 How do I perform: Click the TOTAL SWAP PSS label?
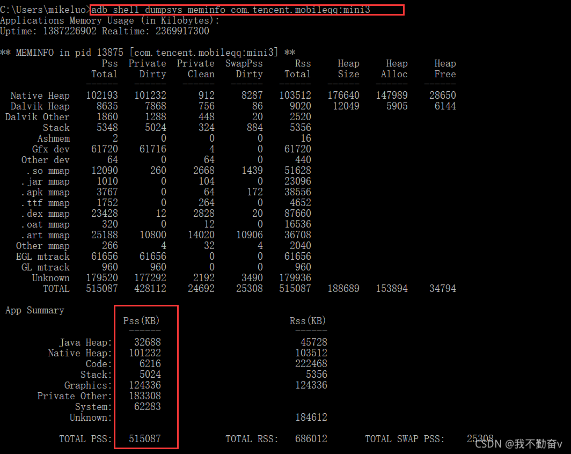(x=405, y=439)
